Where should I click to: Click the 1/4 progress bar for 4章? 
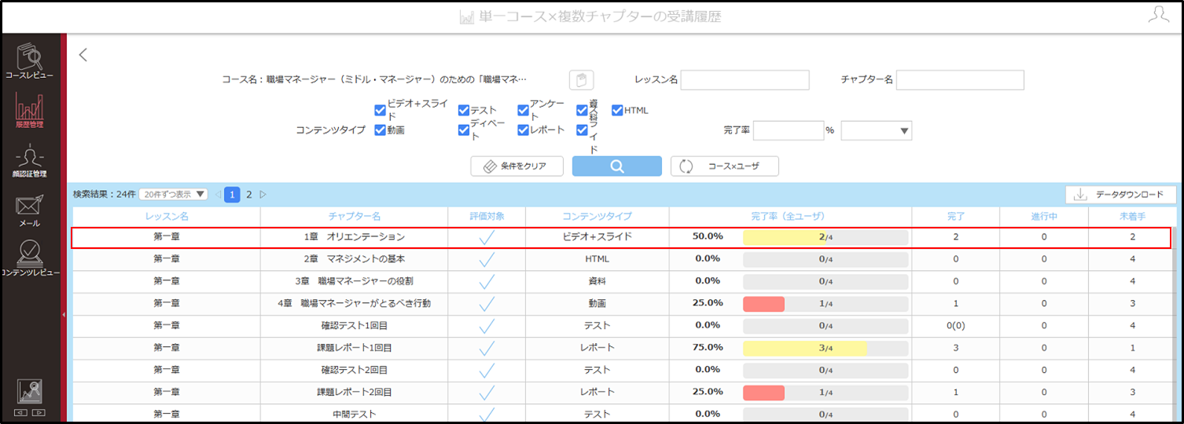point(825,303)
